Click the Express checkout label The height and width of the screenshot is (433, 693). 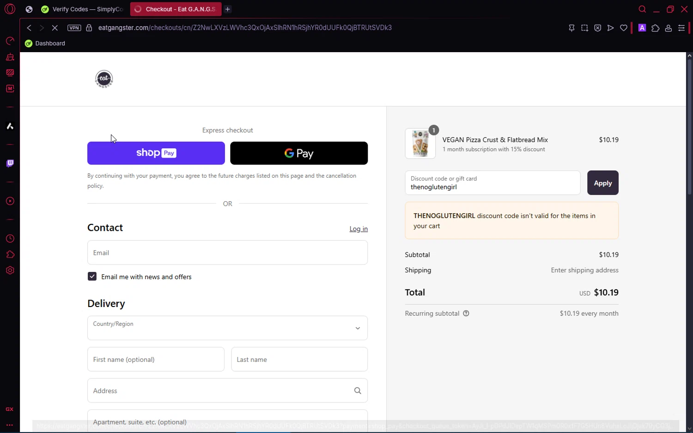pos(227,130)
